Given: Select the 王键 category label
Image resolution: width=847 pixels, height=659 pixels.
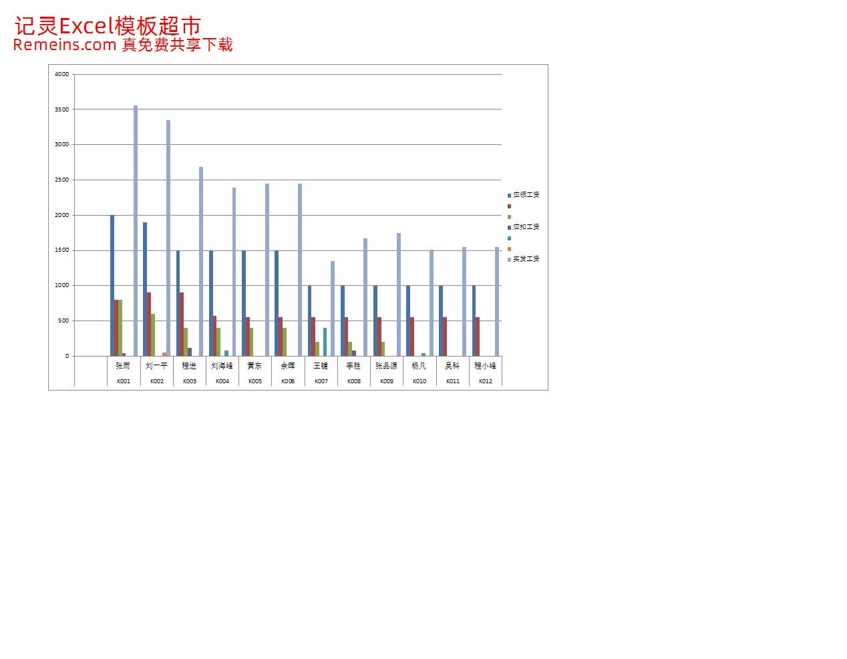Looking at the screenshot, I should point(321,366).
